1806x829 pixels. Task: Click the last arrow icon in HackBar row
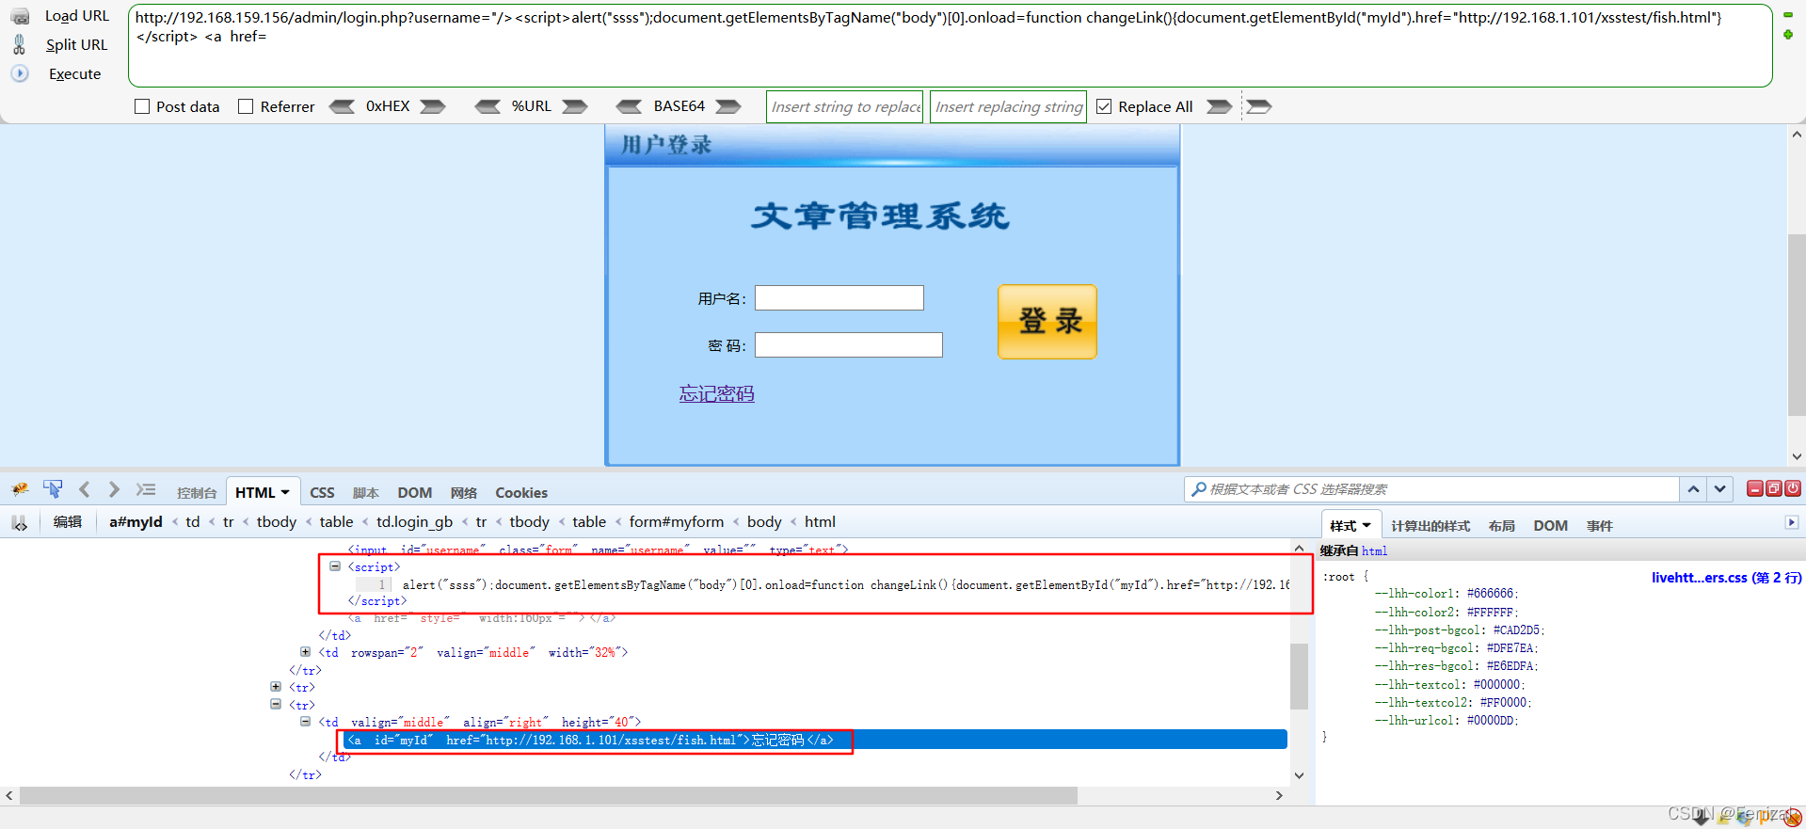click(x=1259, y=106)
